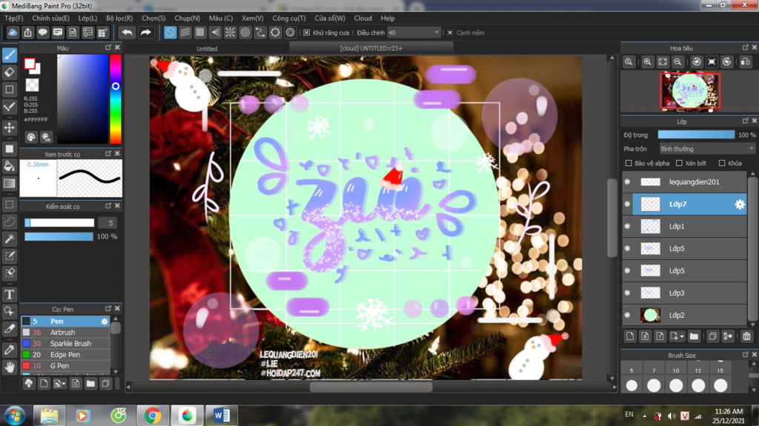The width and height of the screenshot is (759, 426).
Task: Hide the lequangdien201 layer
Action: point(627,182)
